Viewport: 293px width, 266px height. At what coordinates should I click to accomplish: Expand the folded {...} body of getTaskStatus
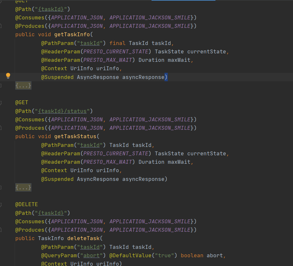pos(23,187)
